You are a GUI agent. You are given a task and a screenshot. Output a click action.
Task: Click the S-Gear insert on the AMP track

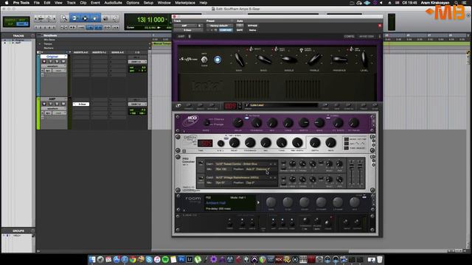81,104
